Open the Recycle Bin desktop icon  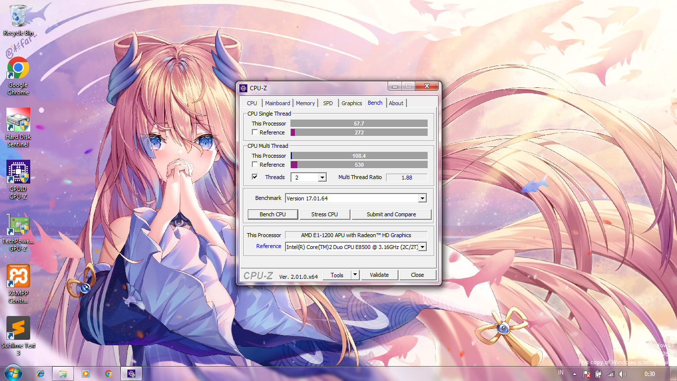click(x=18, y=20)
